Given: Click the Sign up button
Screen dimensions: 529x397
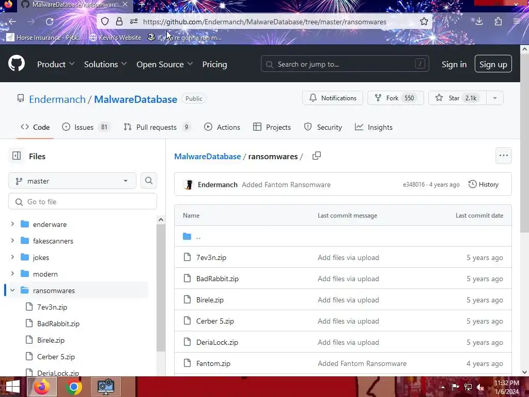Looking at the screenshot, I should click(493, 64).
